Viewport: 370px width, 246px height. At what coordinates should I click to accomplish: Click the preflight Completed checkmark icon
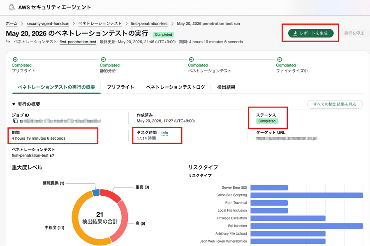click(15, 59)
